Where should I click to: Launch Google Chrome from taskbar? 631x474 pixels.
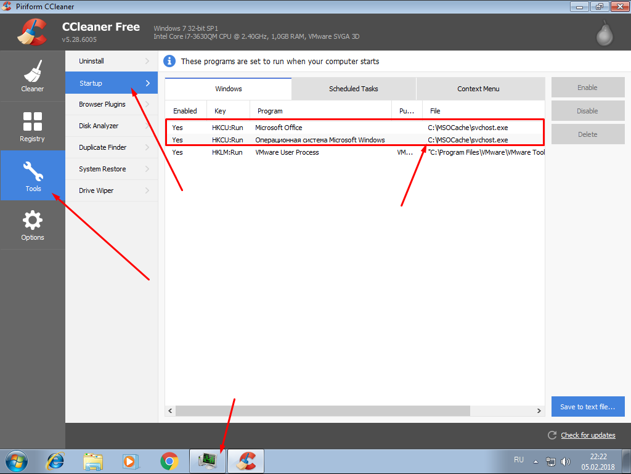click(x=169, y=461)
